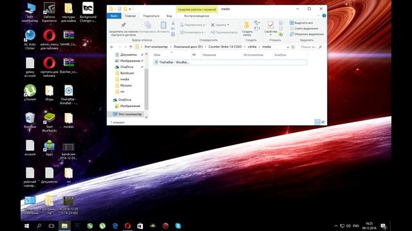Open the address bar history dropdown
Screen dimensions: 412x231
point(288,47)
